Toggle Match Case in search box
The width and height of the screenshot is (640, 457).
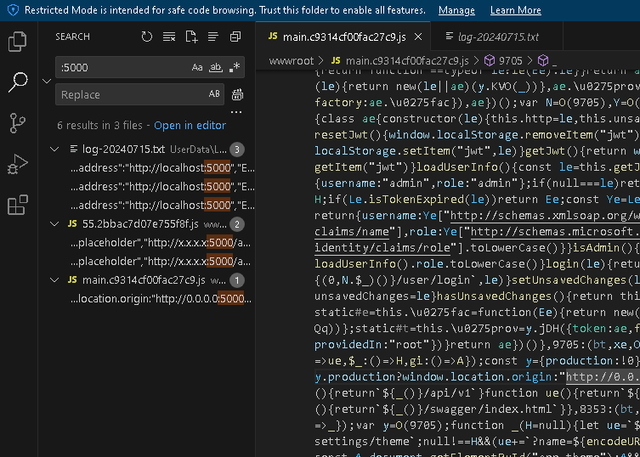[x=197, y=67]
